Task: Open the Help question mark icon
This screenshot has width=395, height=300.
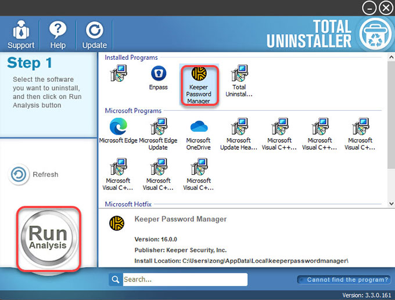Action: (x=58, y=30)
